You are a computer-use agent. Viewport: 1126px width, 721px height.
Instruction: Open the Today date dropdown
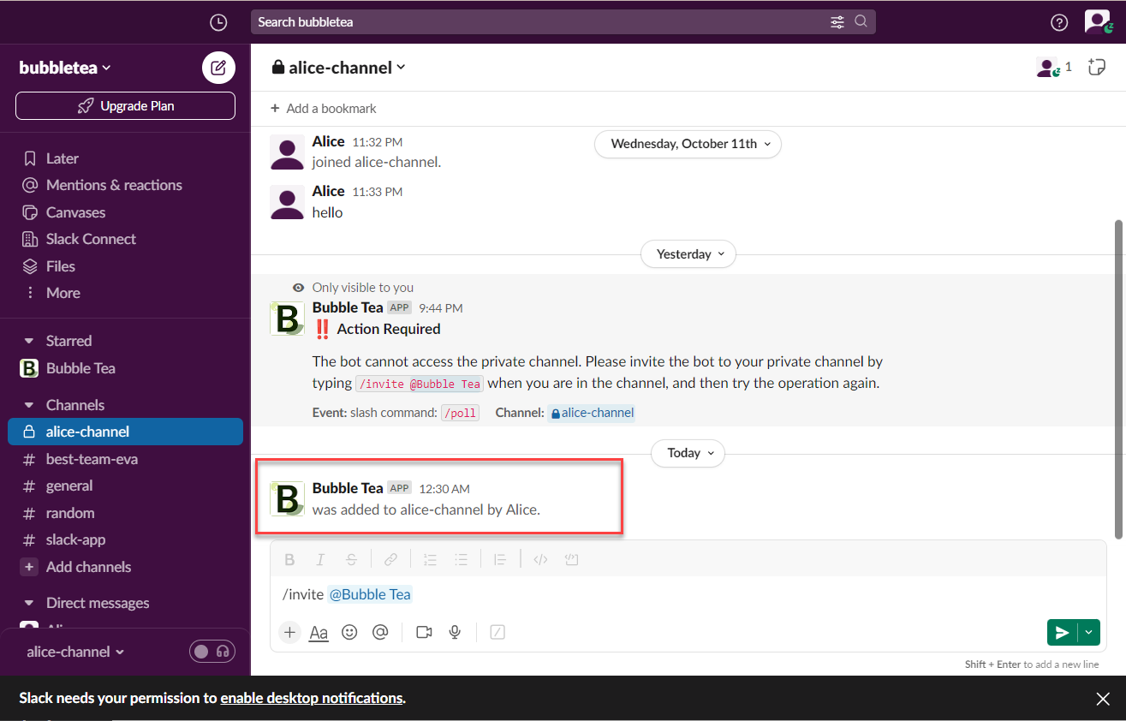click(688, 453)
